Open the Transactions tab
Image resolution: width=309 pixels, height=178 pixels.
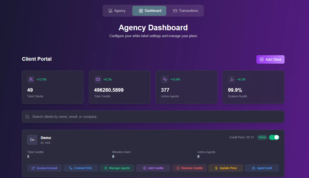[185, 11]
